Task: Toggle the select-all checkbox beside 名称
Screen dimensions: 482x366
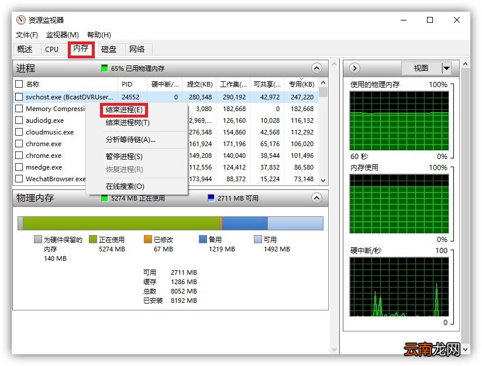Action: [x=19, y=84]
